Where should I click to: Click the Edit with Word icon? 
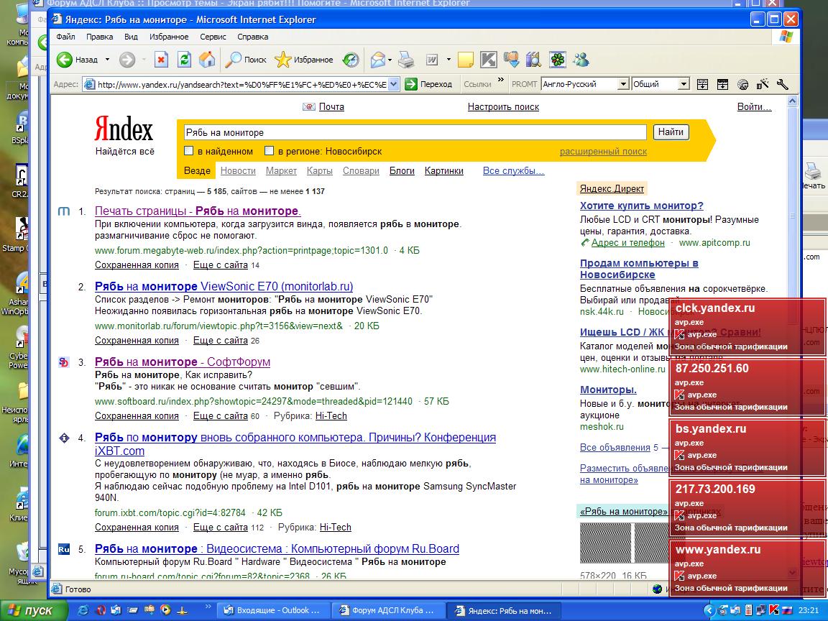click(x=432, y=60)
